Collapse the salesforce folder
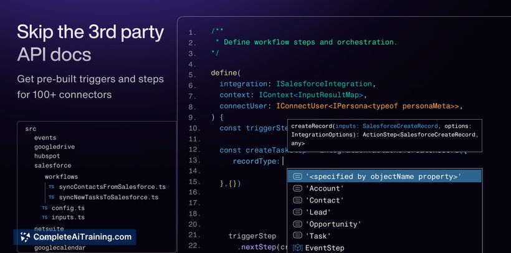The width and height of the screenshot is (511, 253). pos(52,165)
